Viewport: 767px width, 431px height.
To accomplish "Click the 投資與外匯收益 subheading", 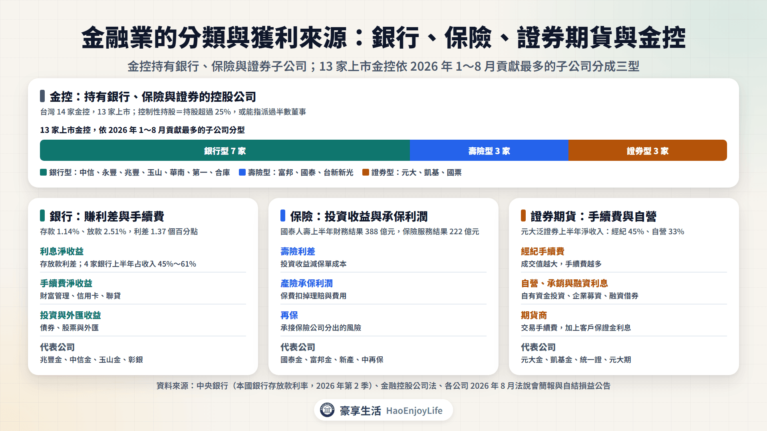I will [70, 315].
